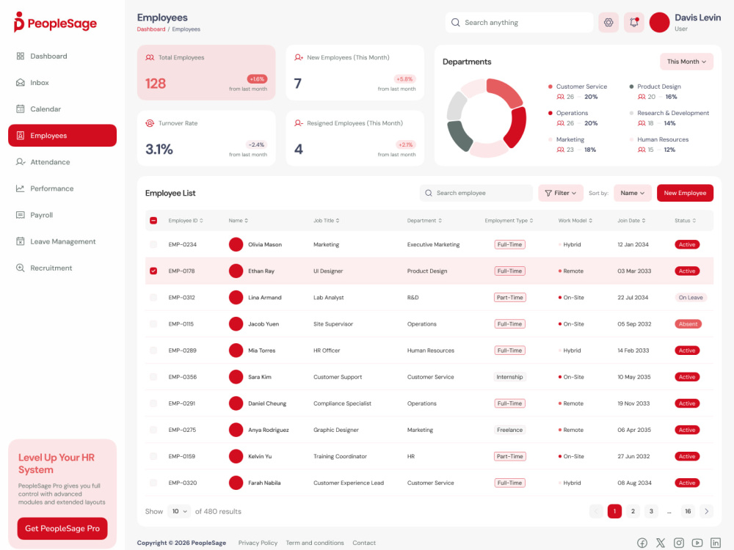Screen dimensions: 734x550
Task: Select the EMP-0356 Sara Kim checkbox
Action: [x=153, y=377]
